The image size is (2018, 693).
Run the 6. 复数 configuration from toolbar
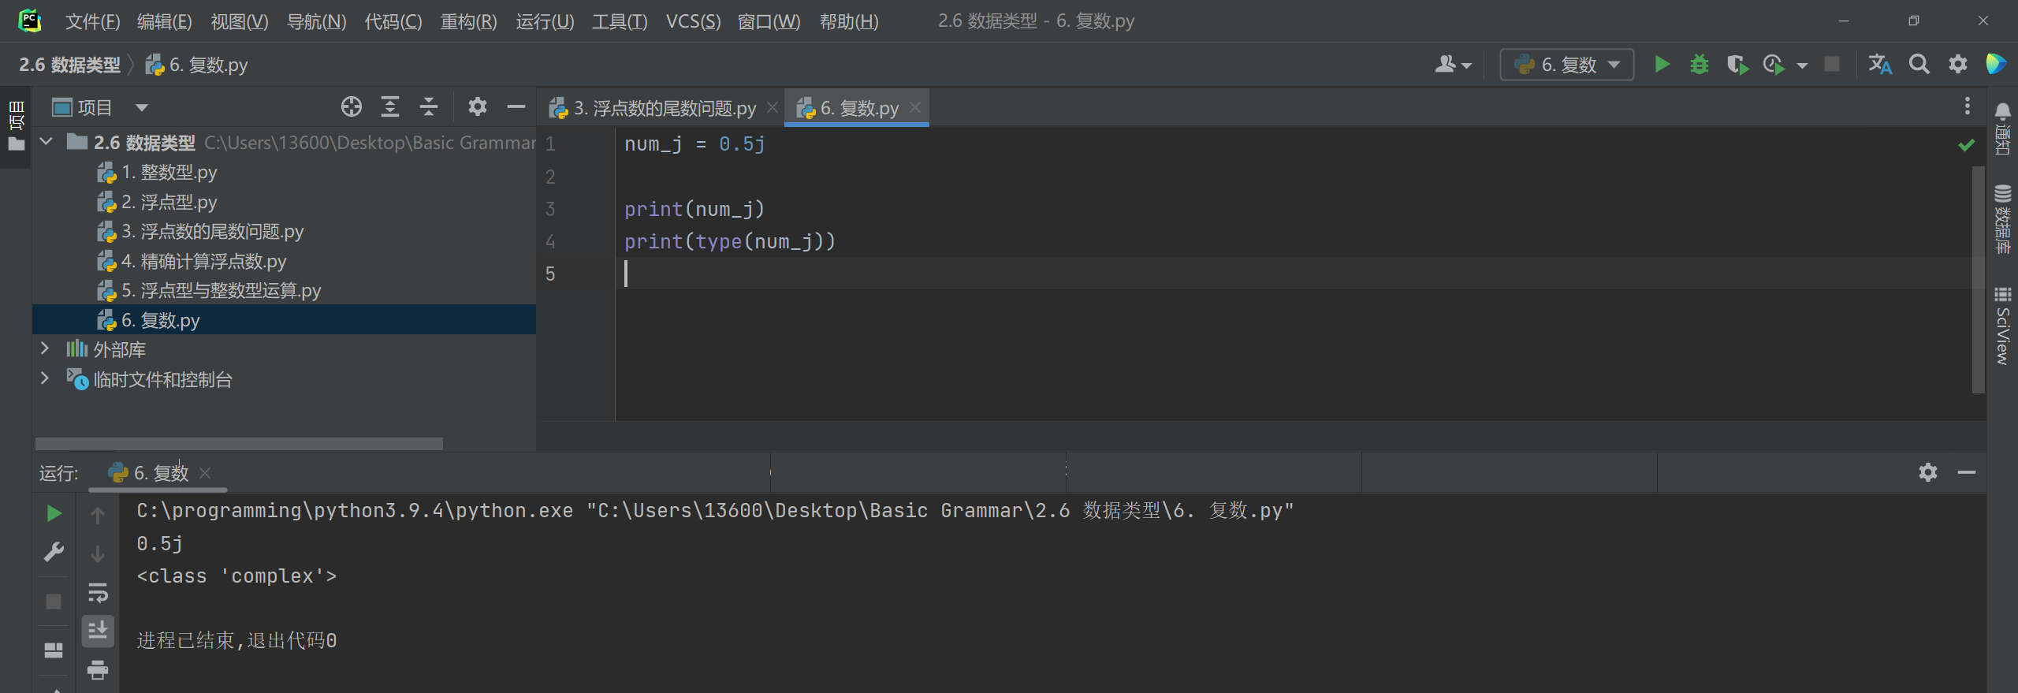[x=1662, y=65]
